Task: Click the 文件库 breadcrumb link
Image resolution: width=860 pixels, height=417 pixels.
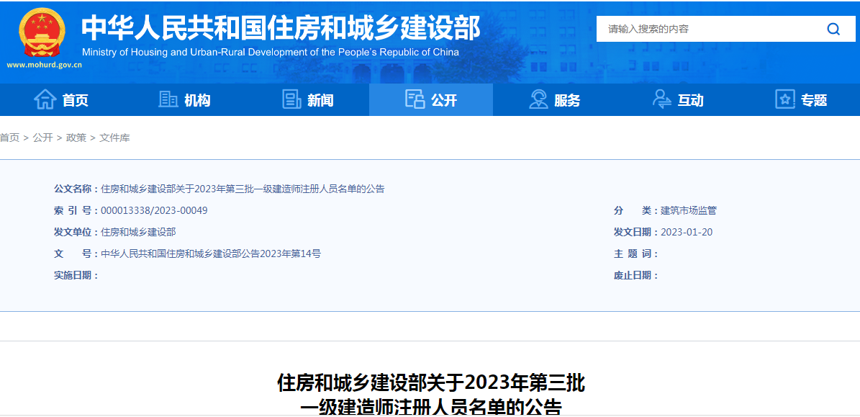Action: (114, 138)
